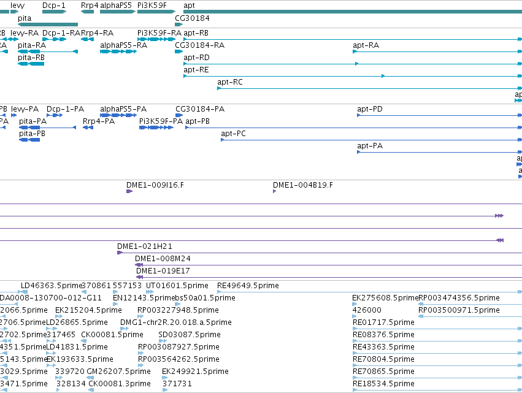Click the alphaPS5-RA transcript
The width and height of the screenshot is (522, 393).
pos(118,52)
